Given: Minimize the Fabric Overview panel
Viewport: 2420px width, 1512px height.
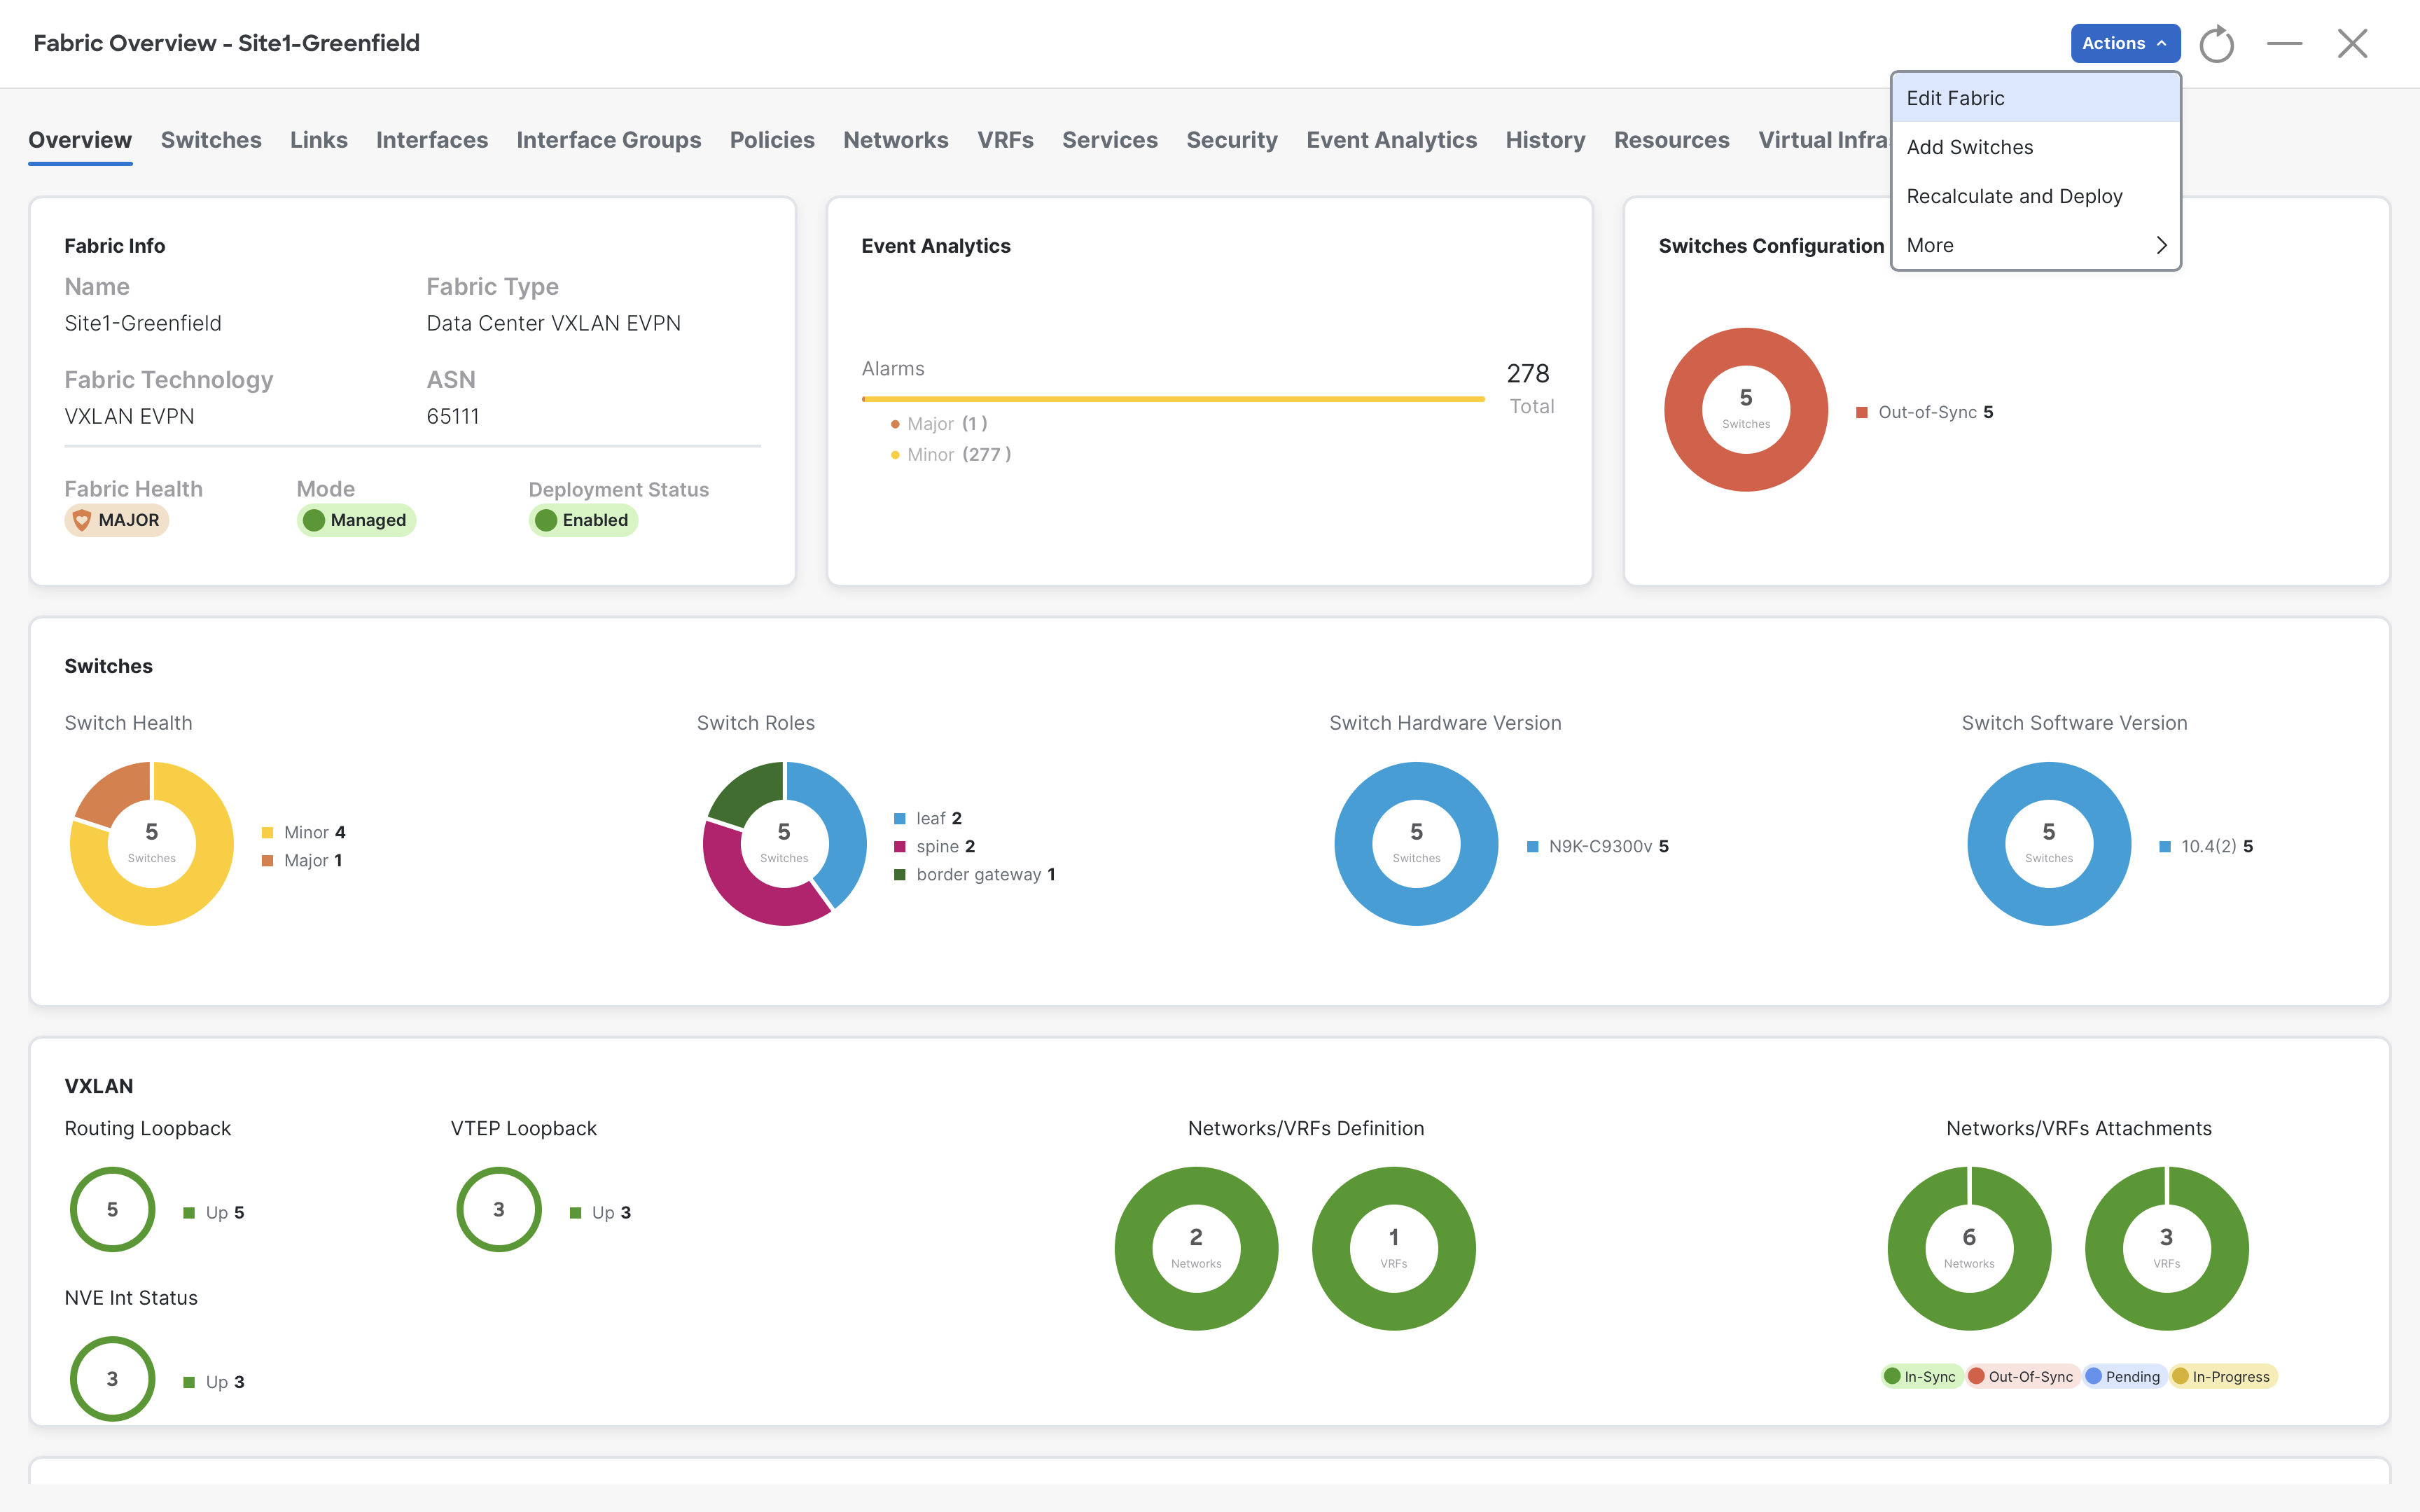Looking at the screenshot, I should 2284,44.
